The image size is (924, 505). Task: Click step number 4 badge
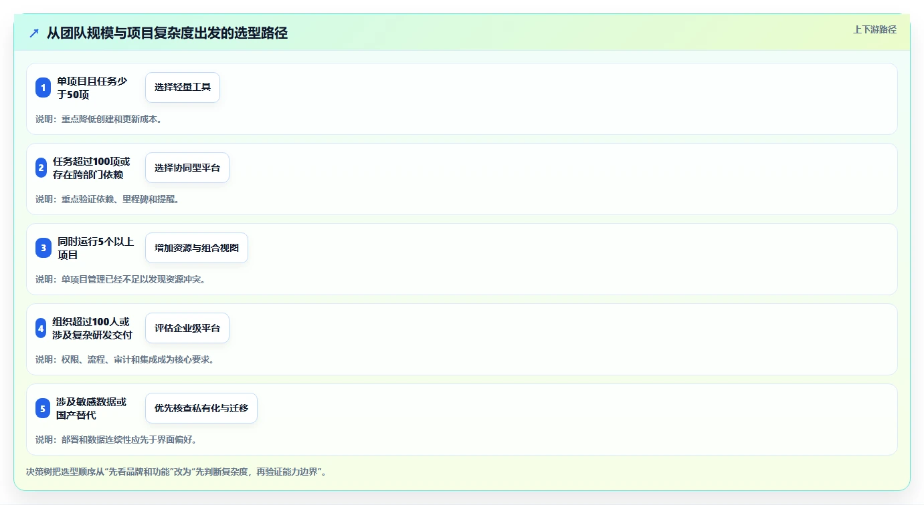41,328
